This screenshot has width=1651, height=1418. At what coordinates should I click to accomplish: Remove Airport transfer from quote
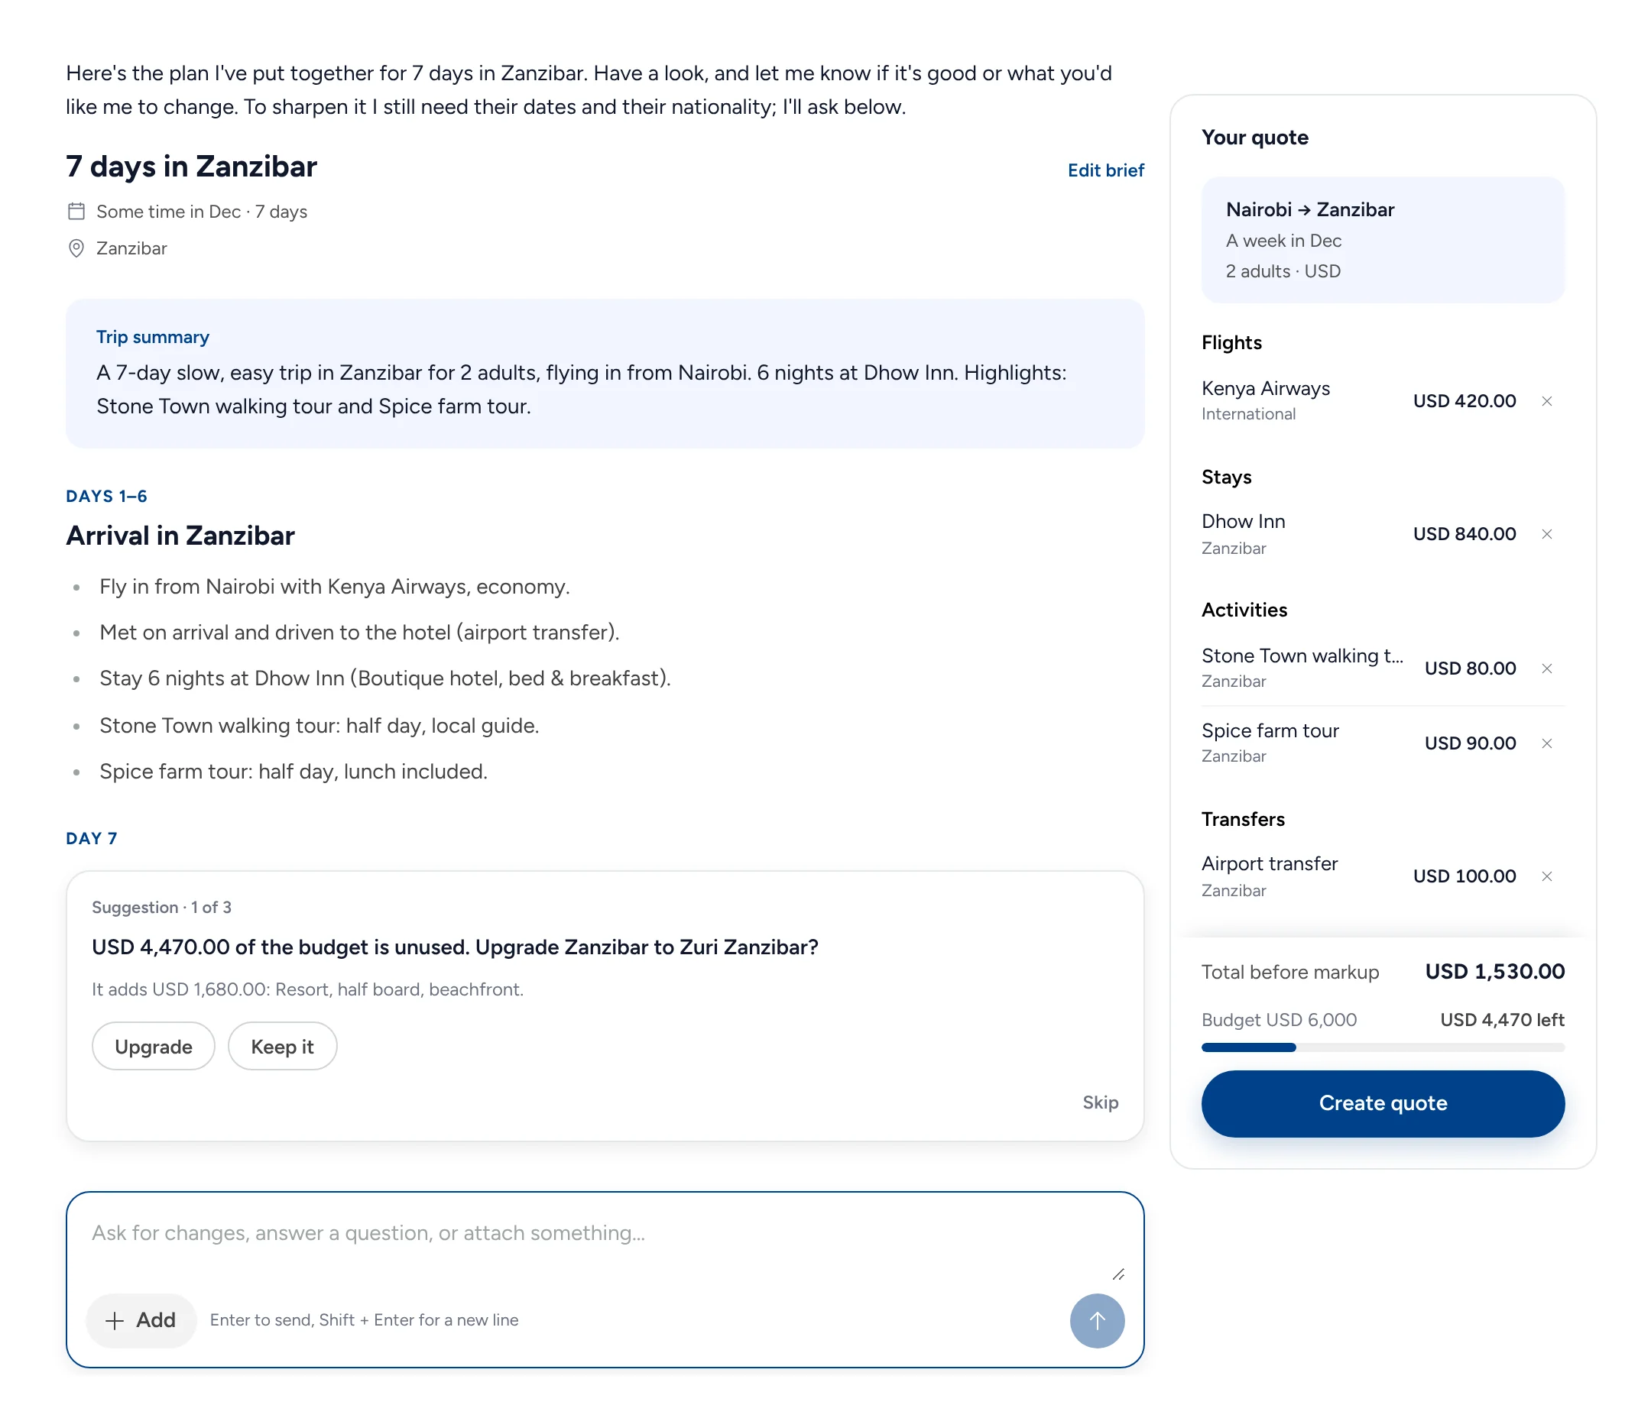coord(1546,876)
